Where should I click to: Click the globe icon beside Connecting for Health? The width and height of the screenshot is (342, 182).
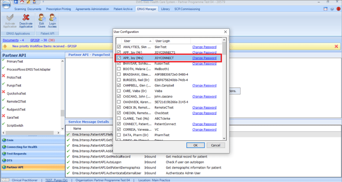tap(4, 147)
